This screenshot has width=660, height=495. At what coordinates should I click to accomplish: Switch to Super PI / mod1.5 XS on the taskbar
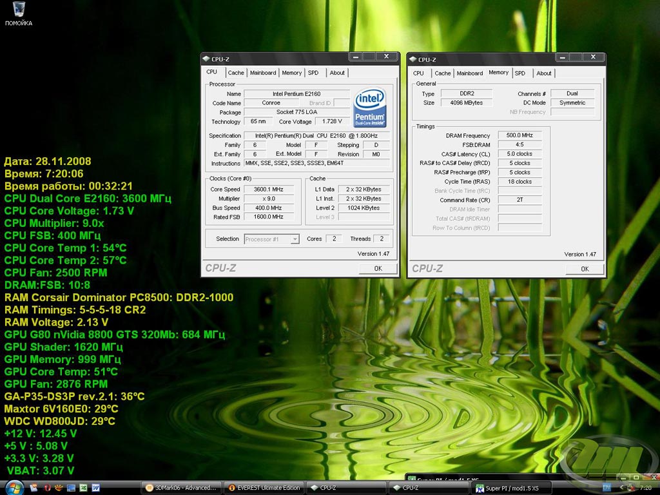click(x=511, y=488)
